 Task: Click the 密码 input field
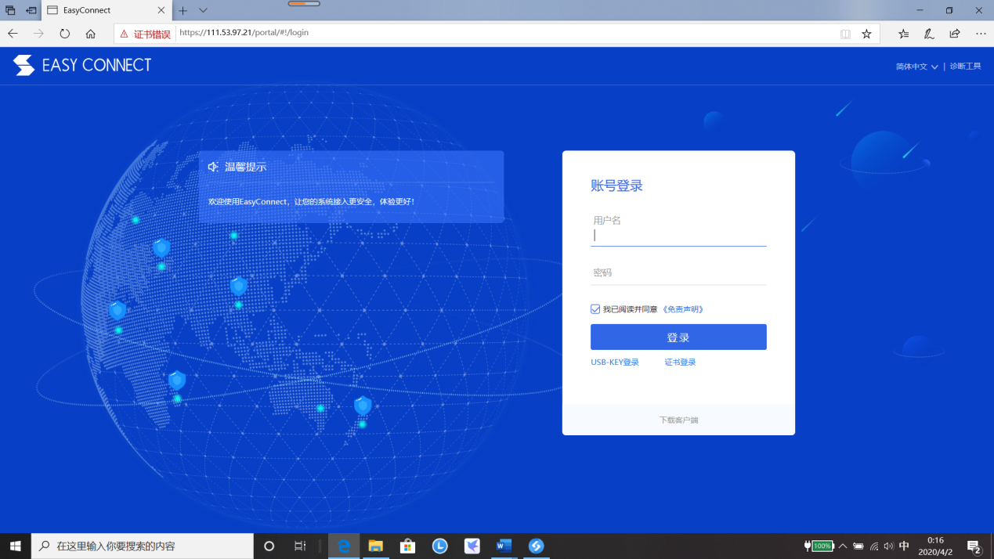pyautogui.click(x=678, y=273)
